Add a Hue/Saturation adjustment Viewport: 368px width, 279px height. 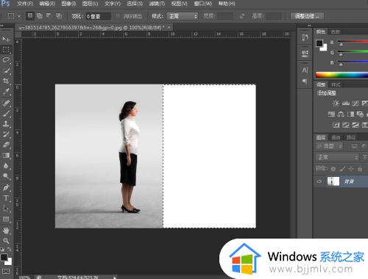(x=331, y=114)
